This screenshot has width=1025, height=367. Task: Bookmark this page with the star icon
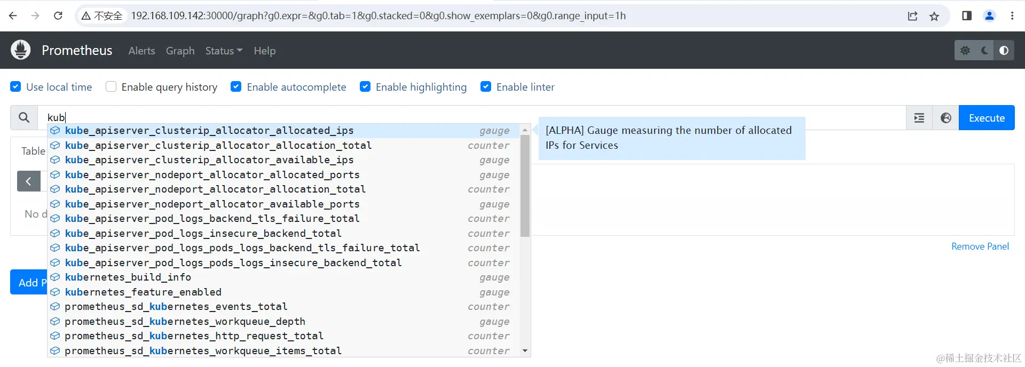click(934, 16)
